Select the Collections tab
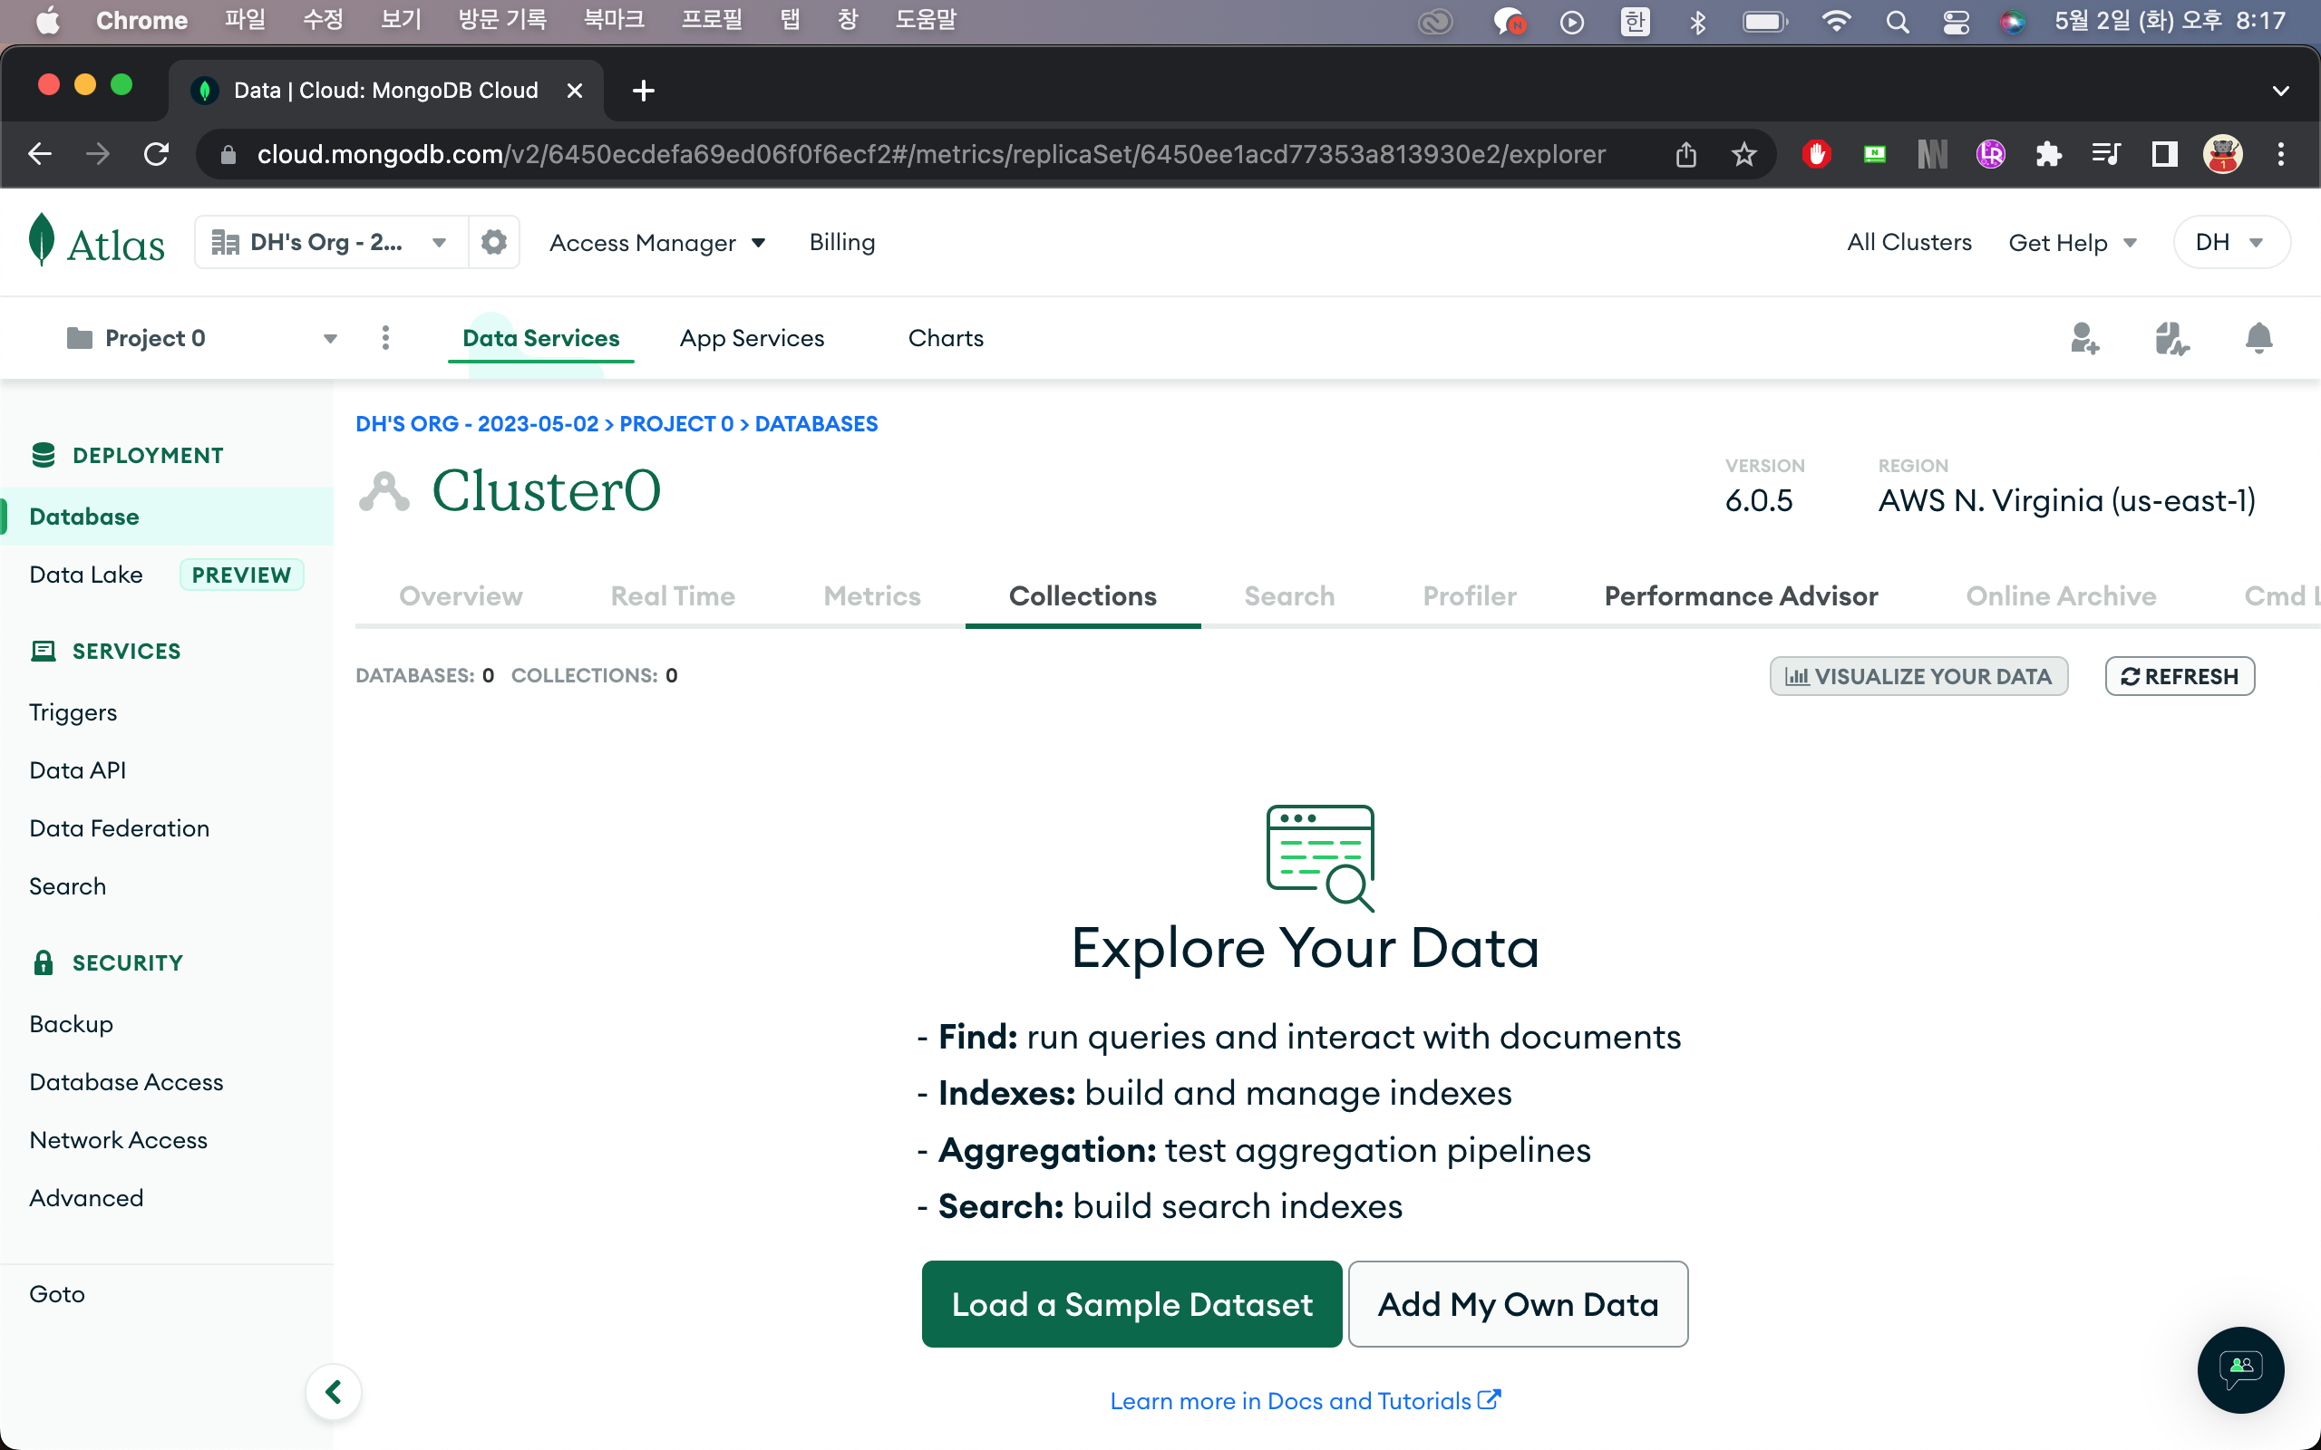Image resolution: width=2321 pixels, height=1450 pixels. [1083, 595]
